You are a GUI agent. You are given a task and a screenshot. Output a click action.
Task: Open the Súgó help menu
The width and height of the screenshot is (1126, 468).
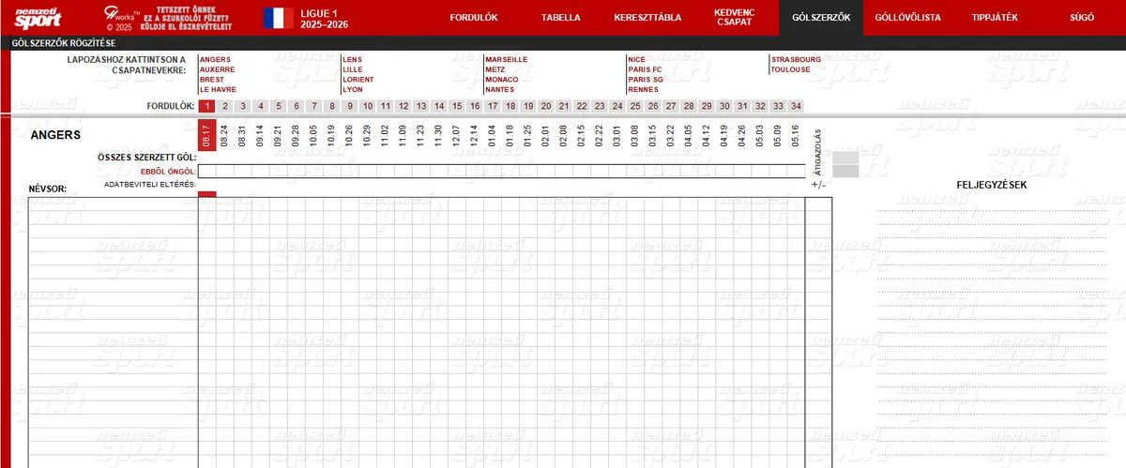pyautogui.click(x=1082, y=17)
